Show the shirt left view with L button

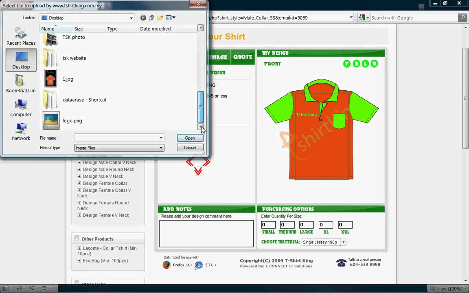365,63
